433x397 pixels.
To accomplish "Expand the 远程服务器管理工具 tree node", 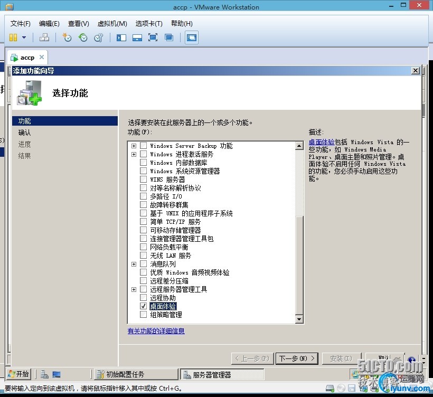I will 134,290.
